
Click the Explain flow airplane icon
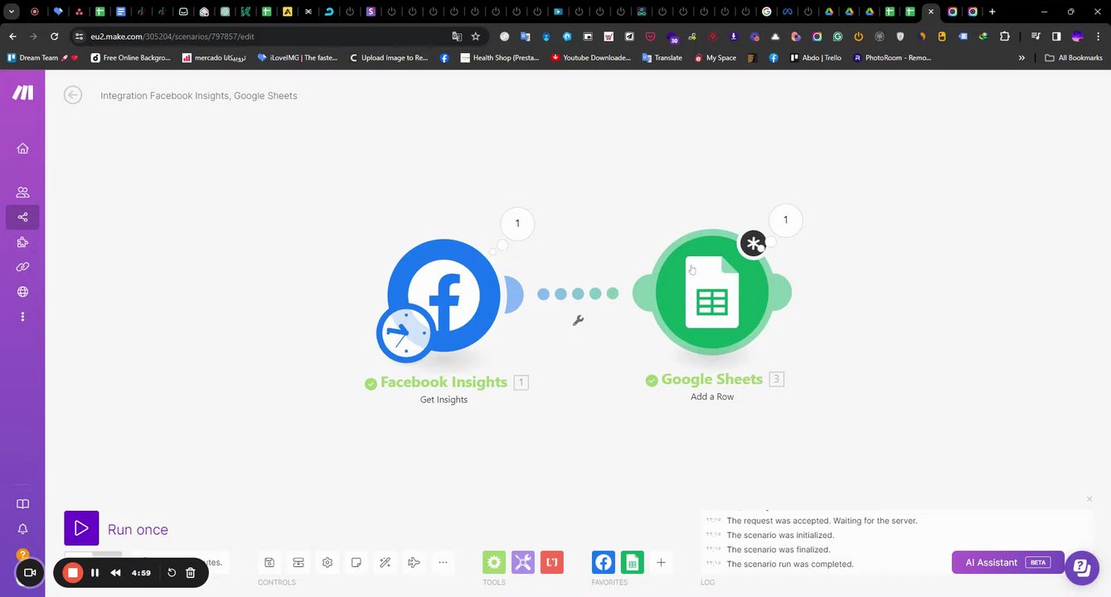(414, 562)
